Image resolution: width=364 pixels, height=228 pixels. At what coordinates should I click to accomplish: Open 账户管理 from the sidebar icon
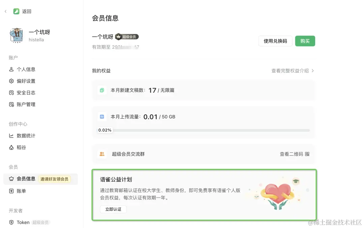point(11,104)
